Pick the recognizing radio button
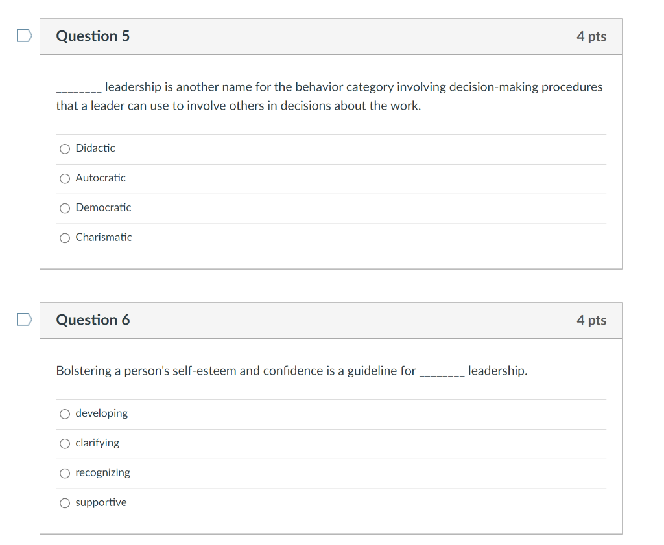The height and width of the screenshot is (545, 664). [x=65, y=473]
